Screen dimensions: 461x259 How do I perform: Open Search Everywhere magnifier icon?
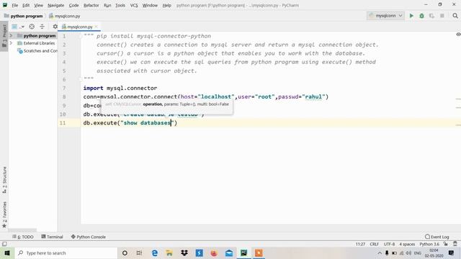[x=455, y=16]
